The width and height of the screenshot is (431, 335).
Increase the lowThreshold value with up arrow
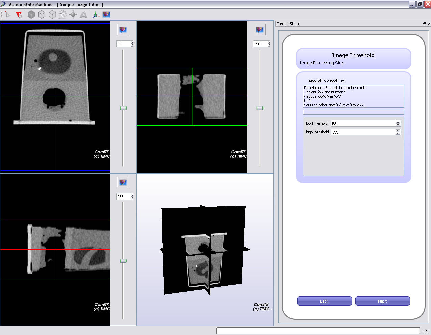[x=398, y=122]
